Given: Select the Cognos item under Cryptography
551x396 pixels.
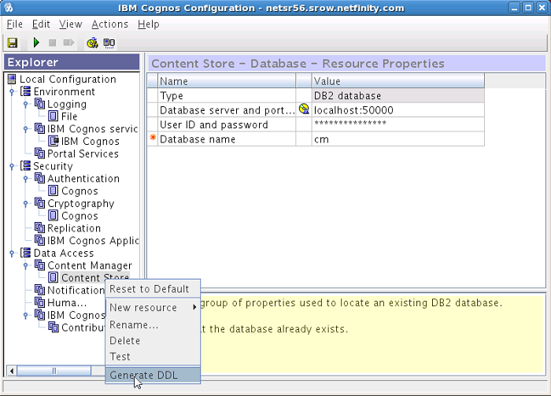Looking at the screenshot, I should 80,216.
